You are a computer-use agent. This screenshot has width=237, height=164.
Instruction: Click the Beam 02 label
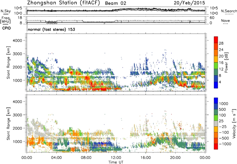pyautogui.click(x=116, y=3)
